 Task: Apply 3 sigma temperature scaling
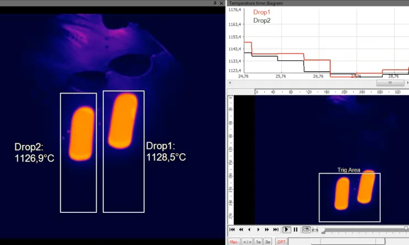(268, 242)
